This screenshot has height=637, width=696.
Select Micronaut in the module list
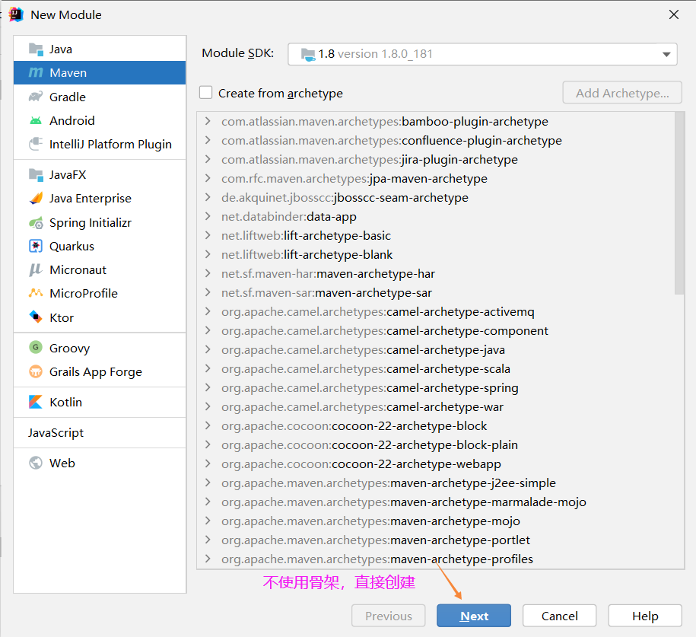pyautogui.click(x=100, y=269)
